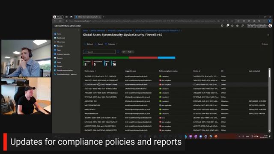Sort by Last contacted column header
The height and width of the screenshot is (154, 274).
tap(254, 71)
